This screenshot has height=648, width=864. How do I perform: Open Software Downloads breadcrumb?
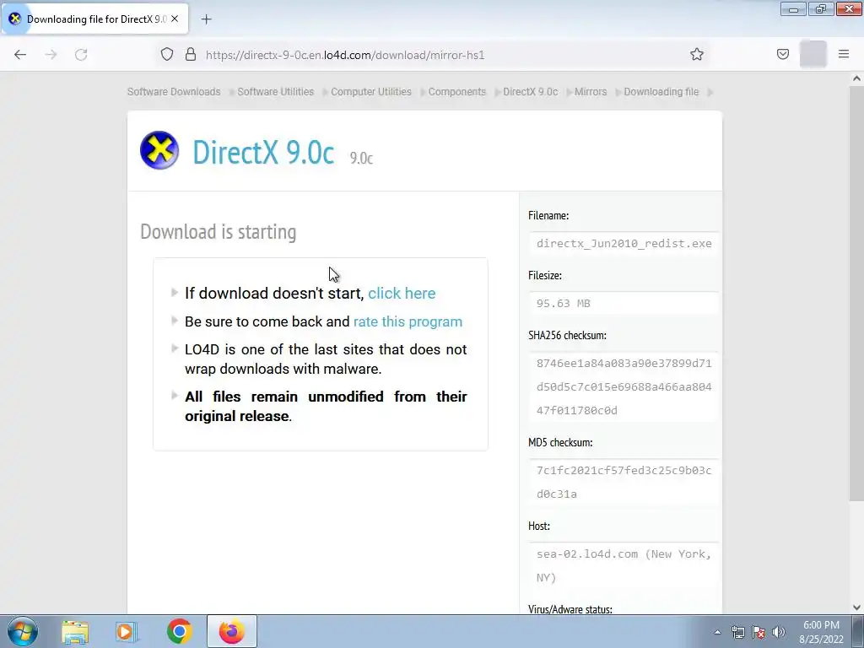(x=174, y=92)
